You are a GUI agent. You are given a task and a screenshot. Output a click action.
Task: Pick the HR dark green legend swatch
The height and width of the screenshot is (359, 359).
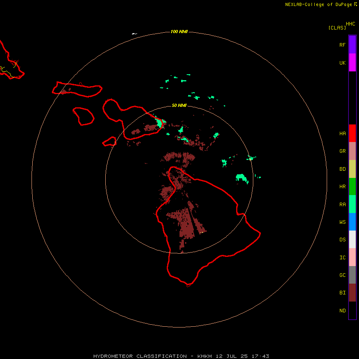352,187
